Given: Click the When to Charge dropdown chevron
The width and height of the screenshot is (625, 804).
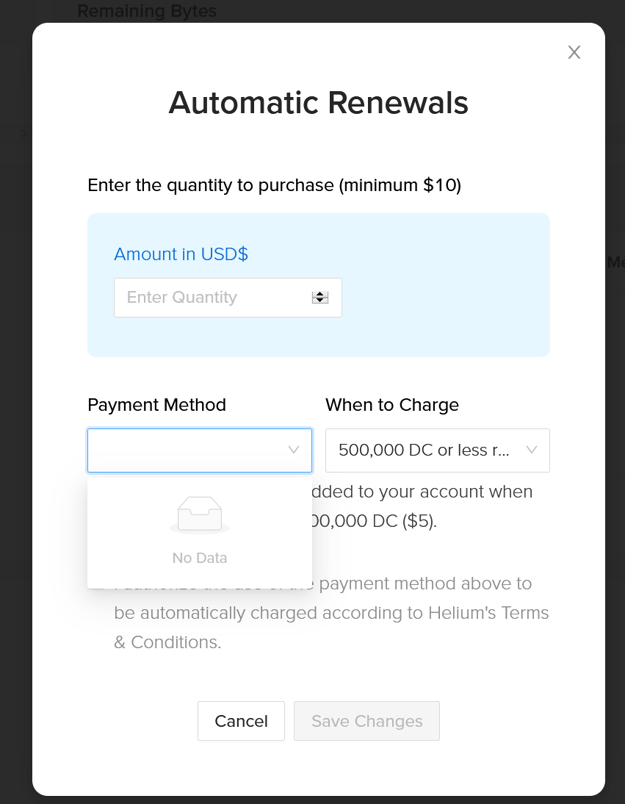Looking at the screenshot, I should (x=531, y=450).
